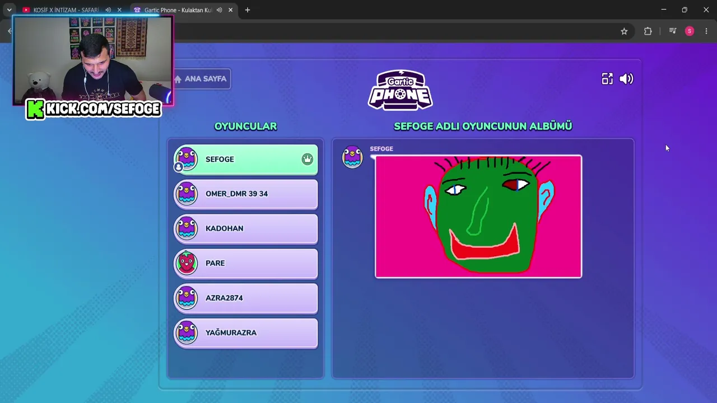
Task: Switch to the KOSİF X İNTİZAM tab
Action: tap(66, 10)
